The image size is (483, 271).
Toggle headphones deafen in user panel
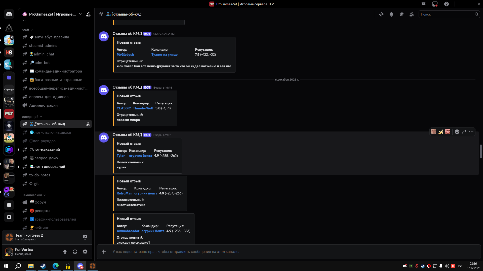point(75,252)
